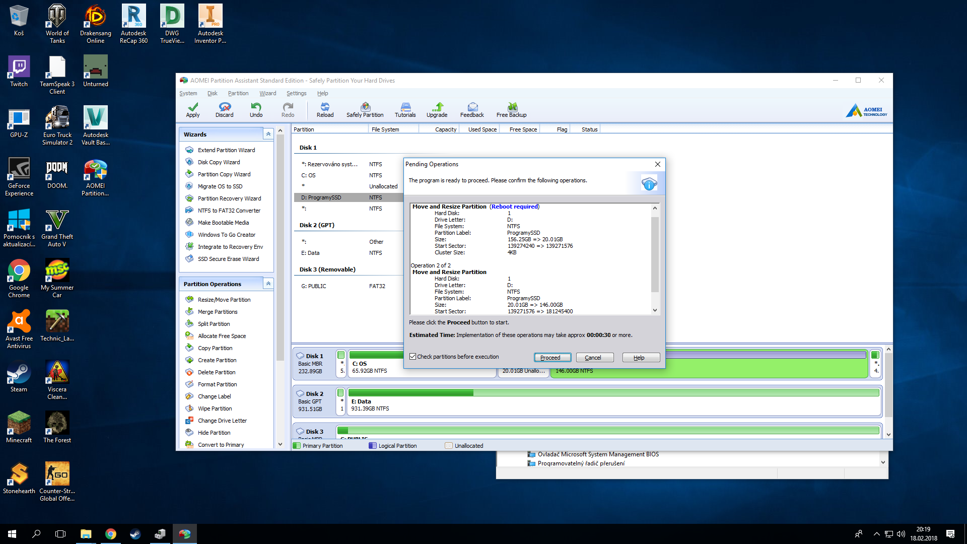Click the Steam taskbar icon

click(135, 534)
